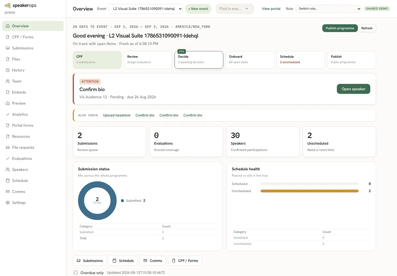Open the Decide stage card
Viewport: 397px width, 276px height.
pos(199,60)
